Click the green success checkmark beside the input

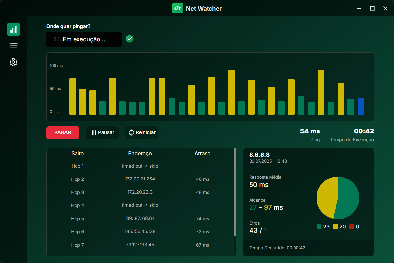coord(129,39)
